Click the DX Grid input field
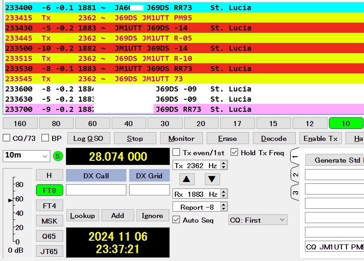This screenshot has height=261, width=364. (x=149, y=190)
